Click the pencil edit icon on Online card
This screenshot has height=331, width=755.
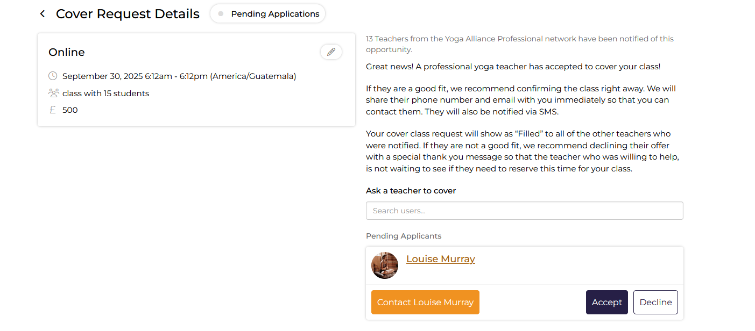pos(331,52)
